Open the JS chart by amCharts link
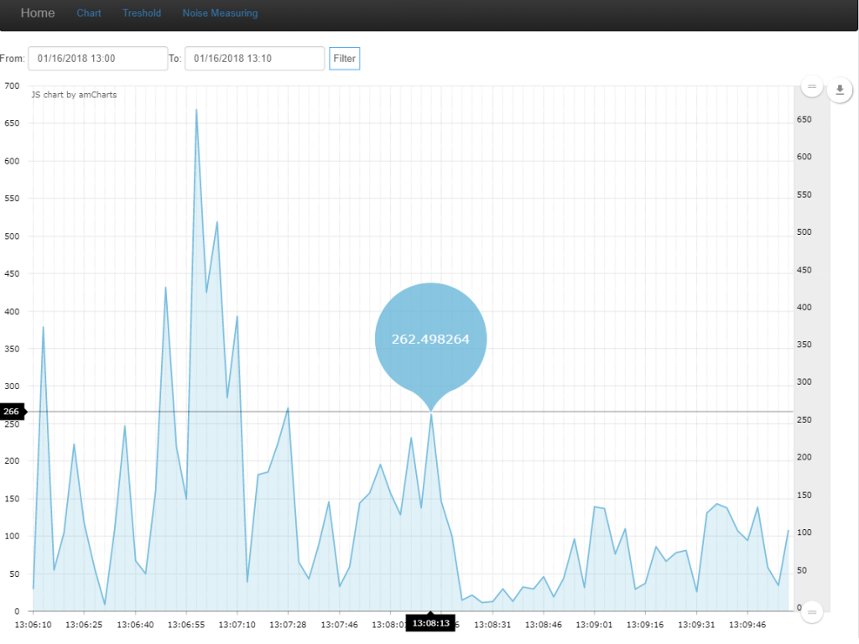The image size is (859, 644). pyautogui.click(x=74, y=95)
